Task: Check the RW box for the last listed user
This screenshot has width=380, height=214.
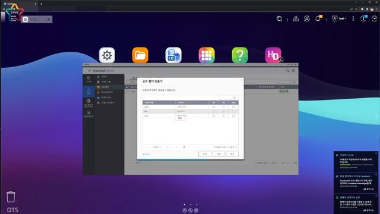Action: point(223,117)
